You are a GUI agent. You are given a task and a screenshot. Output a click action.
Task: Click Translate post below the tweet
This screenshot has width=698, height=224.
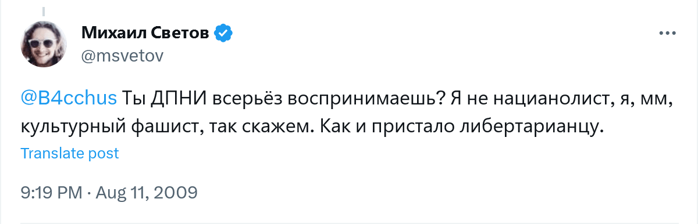point(70,154)
